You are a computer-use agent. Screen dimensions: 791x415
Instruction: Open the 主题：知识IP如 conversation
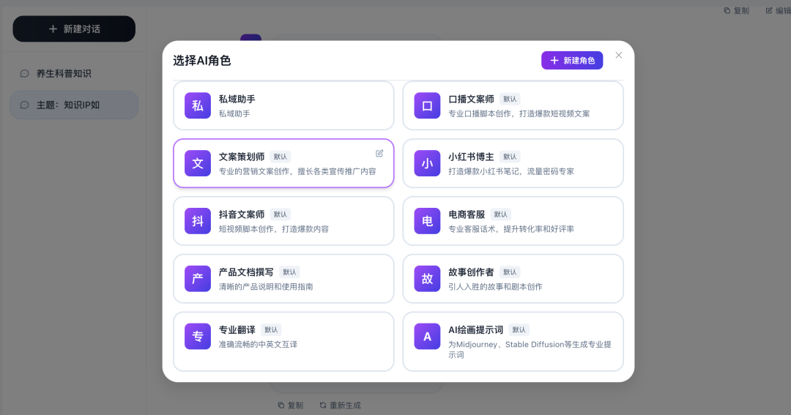[68, 105]
